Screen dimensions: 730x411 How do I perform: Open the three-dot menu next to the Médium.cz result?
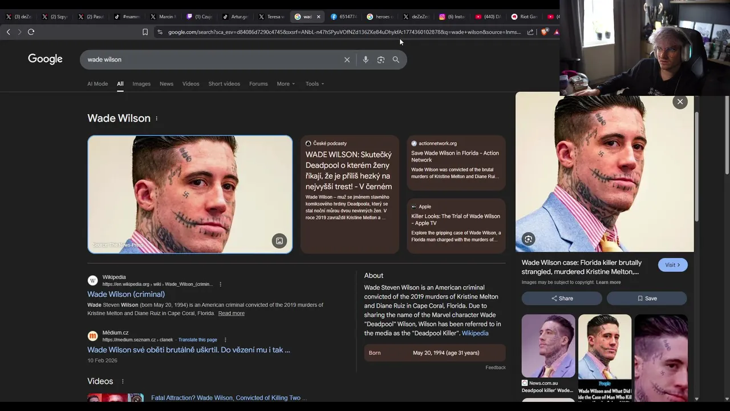click(225, 340)
